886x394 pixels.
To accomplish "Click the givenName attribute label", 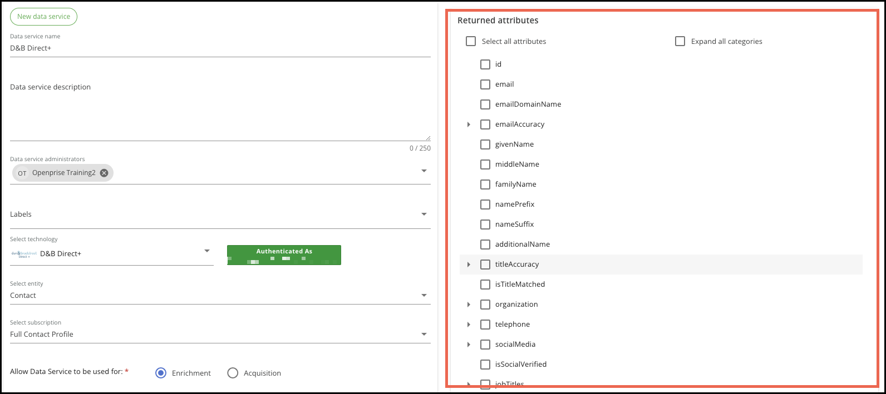I will (514, 144).
